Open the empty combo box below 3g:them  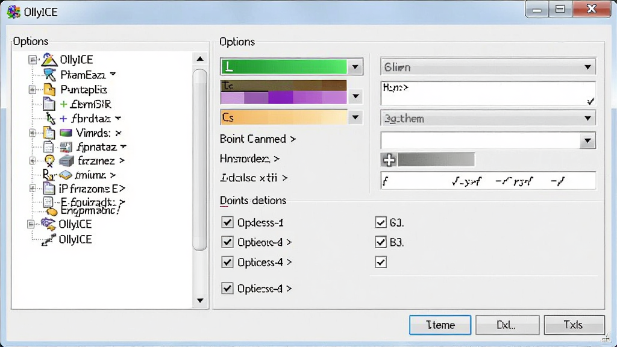587,140
